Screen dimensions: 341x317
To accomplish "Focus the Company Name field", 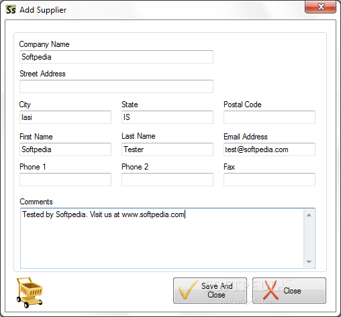I will coord(116,57).
